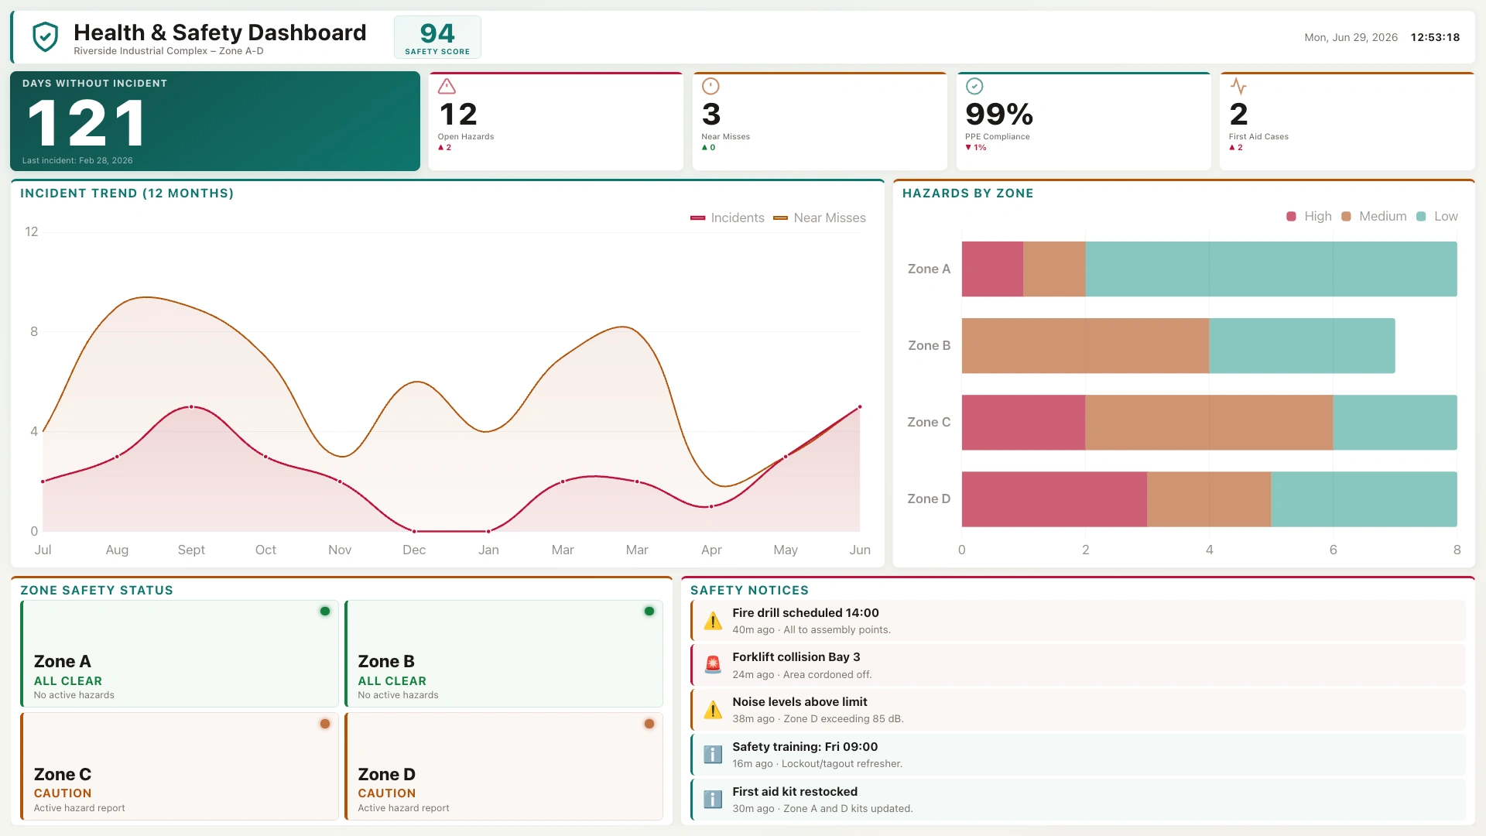This screenshot has width=1486, height=836.
Task: Toggle the High hazards legend entry
Action: (1309, 217)
